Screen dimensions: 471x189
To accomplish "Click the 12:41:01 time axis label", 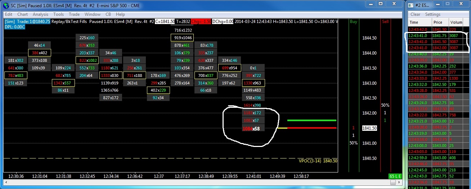I will coord(254,176).
